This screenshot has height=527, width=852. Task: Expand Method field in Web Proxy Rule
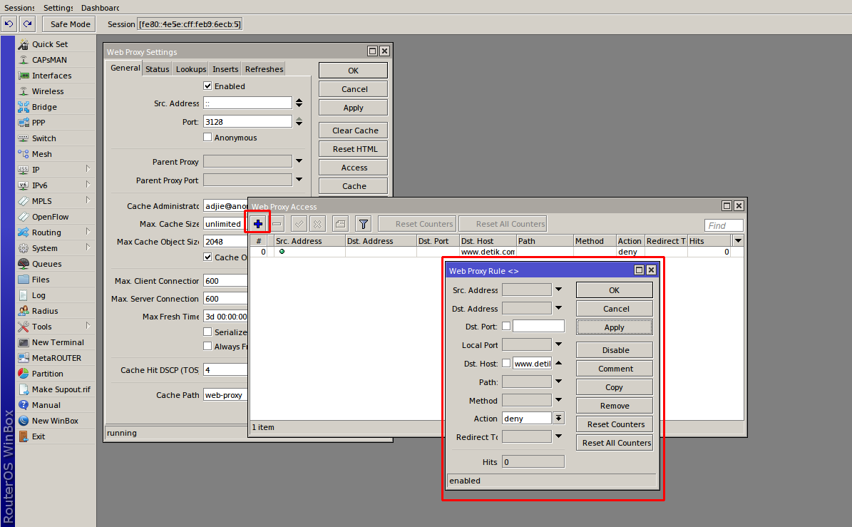point(558,400)
